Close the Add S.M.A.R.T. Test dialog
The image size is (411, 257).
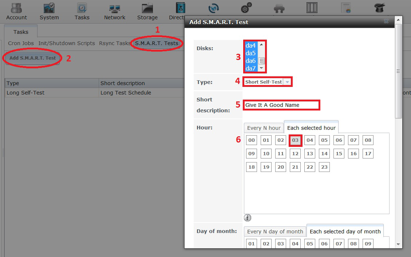386,21
